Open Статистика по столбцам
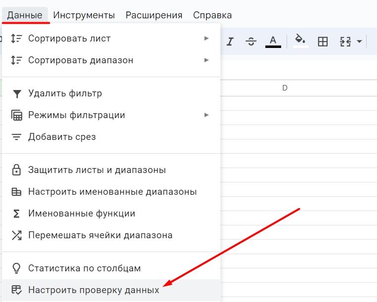The image size is (377, 302). click(84, 268)
